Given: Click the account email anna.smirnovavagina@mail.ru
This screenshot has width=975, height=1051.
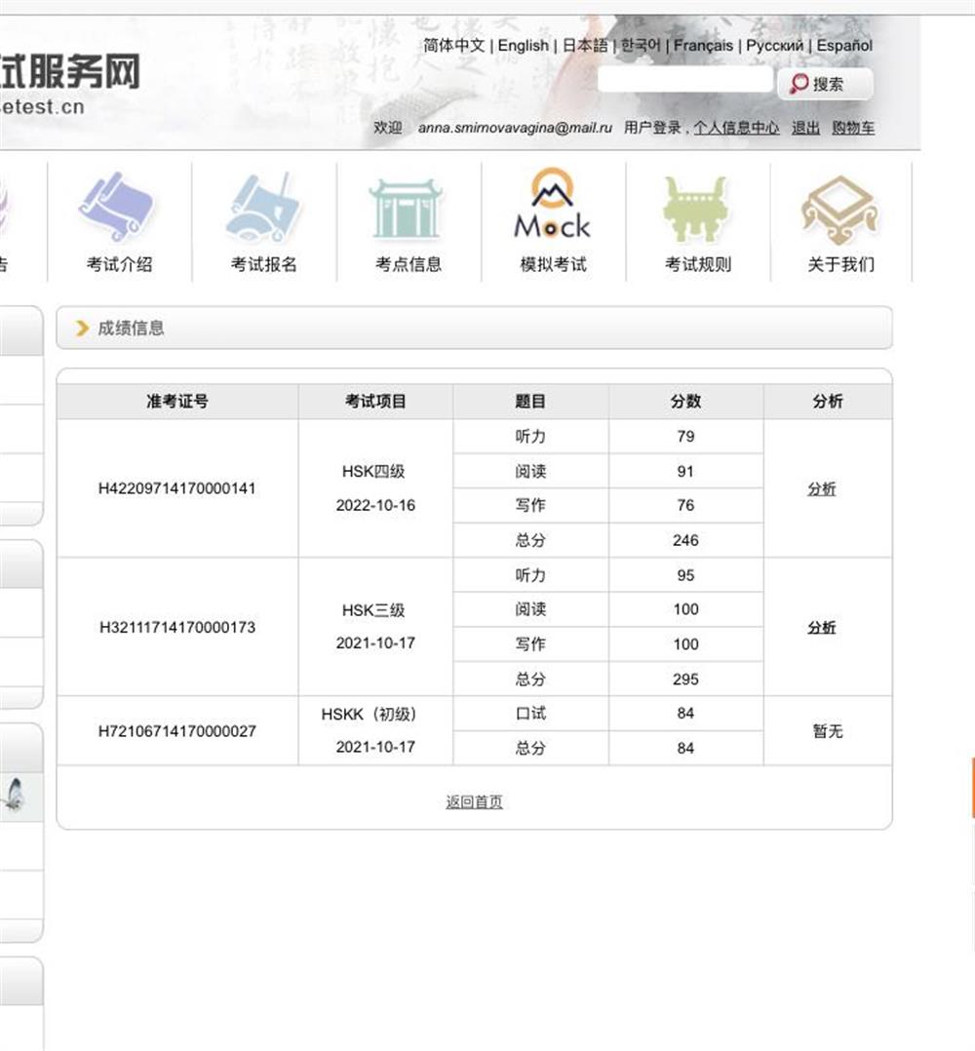Looking at the screenshot, I should coord(516,128).
